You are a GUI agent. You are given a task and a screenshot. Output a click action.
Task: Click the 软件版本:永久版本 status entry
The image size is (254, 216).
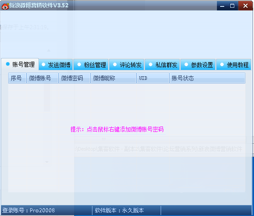pos(119,211)
